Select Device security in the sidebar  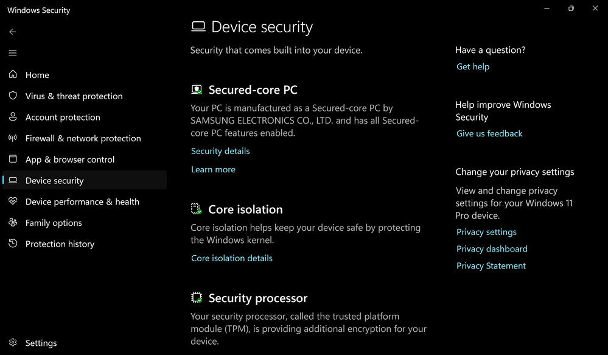coord(85,180)
